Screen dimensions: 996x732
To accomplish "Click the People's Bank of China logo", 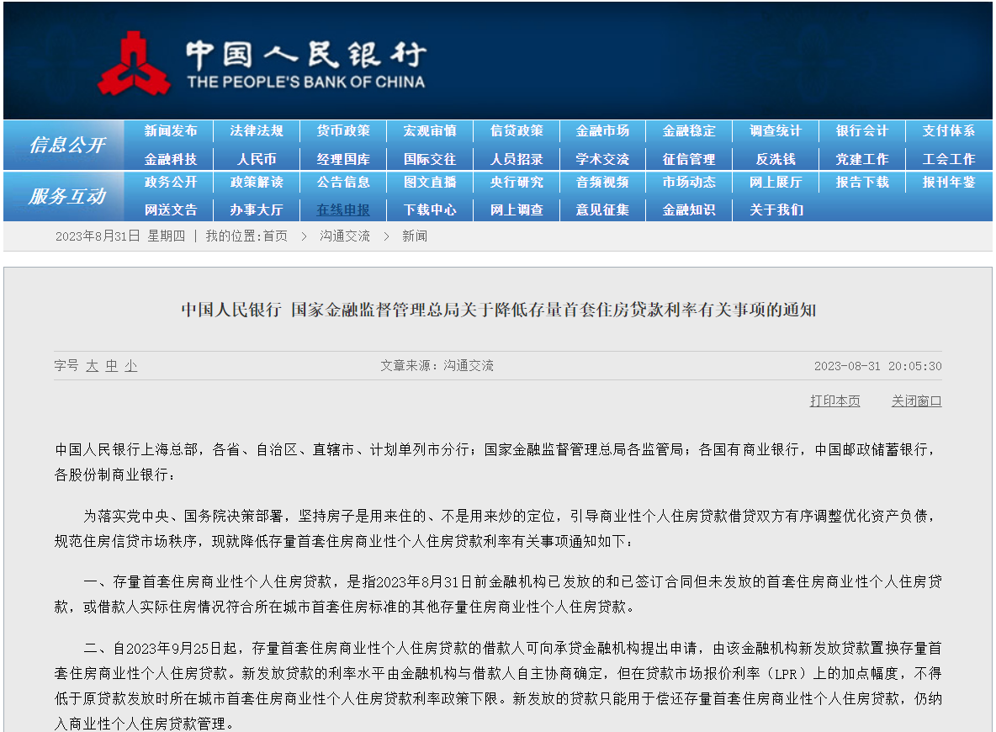I will point(133,63).
